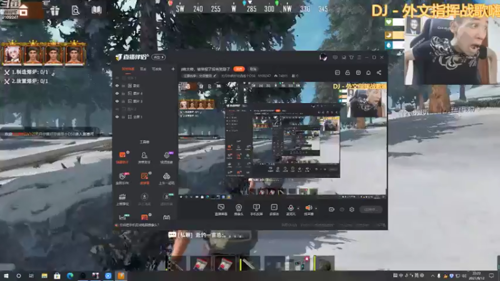Open the middle download tool in third toolbox row
Viewport: 500px width, 281px height.
pyautogui.click(x=144, y=199)
